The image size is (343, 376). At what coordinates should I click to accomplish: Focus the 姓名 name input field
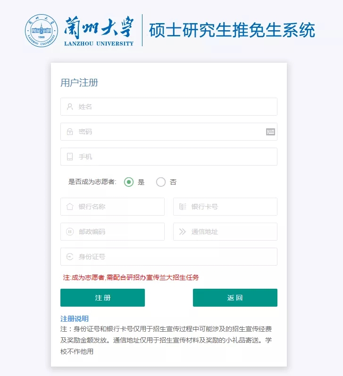169,107
